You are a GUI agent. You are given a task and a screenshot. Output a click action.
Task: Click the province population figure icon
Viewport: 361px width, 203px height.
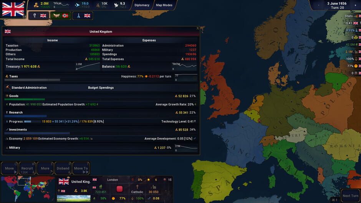101,186
